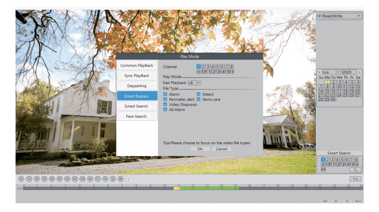Go to previous month in calendar
Image resolution: width=379 pixels, height=212 pixels.
pos(319,72)
